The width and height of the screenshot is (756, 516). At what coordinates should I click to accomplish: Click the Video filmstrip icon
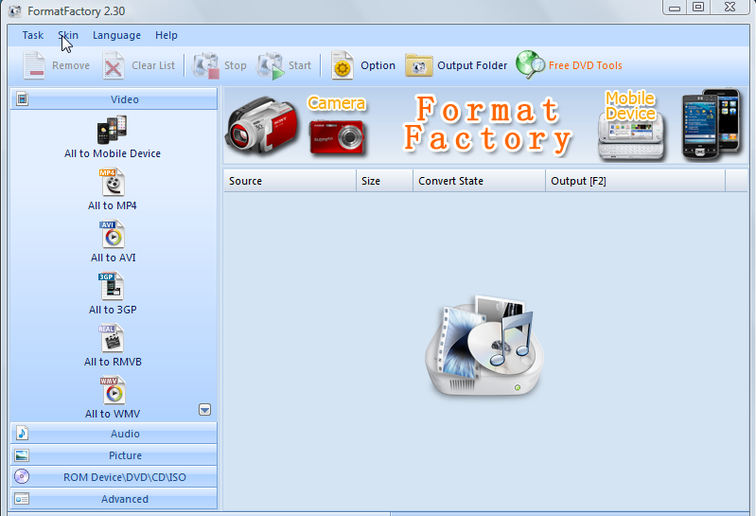pyautogui.click(x=22, y=98)
